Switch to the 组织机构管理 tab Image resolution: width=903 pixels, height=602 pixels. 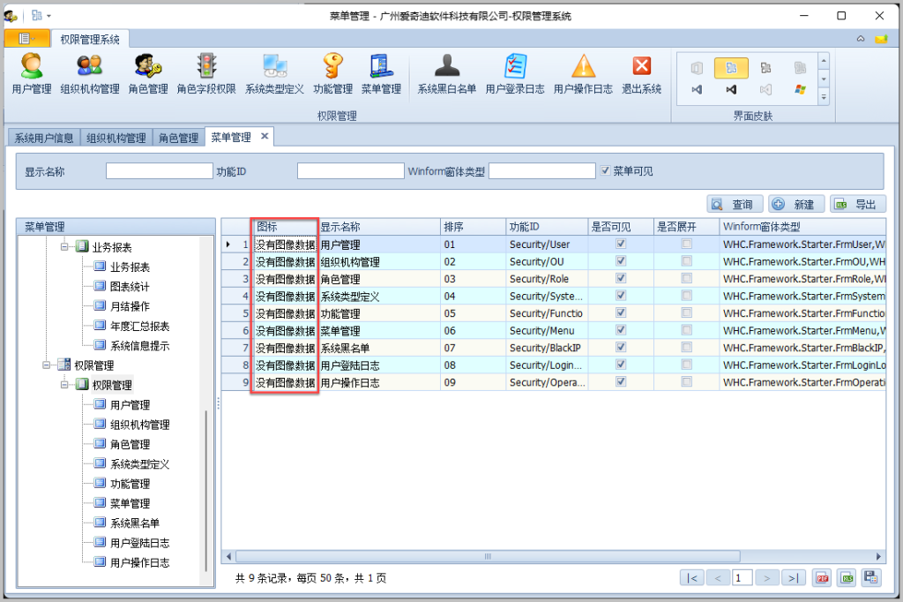click(x=116, y=137)
